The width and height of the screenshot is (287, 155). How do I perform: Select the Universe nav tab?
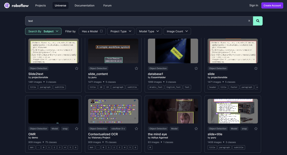(60, 5)
